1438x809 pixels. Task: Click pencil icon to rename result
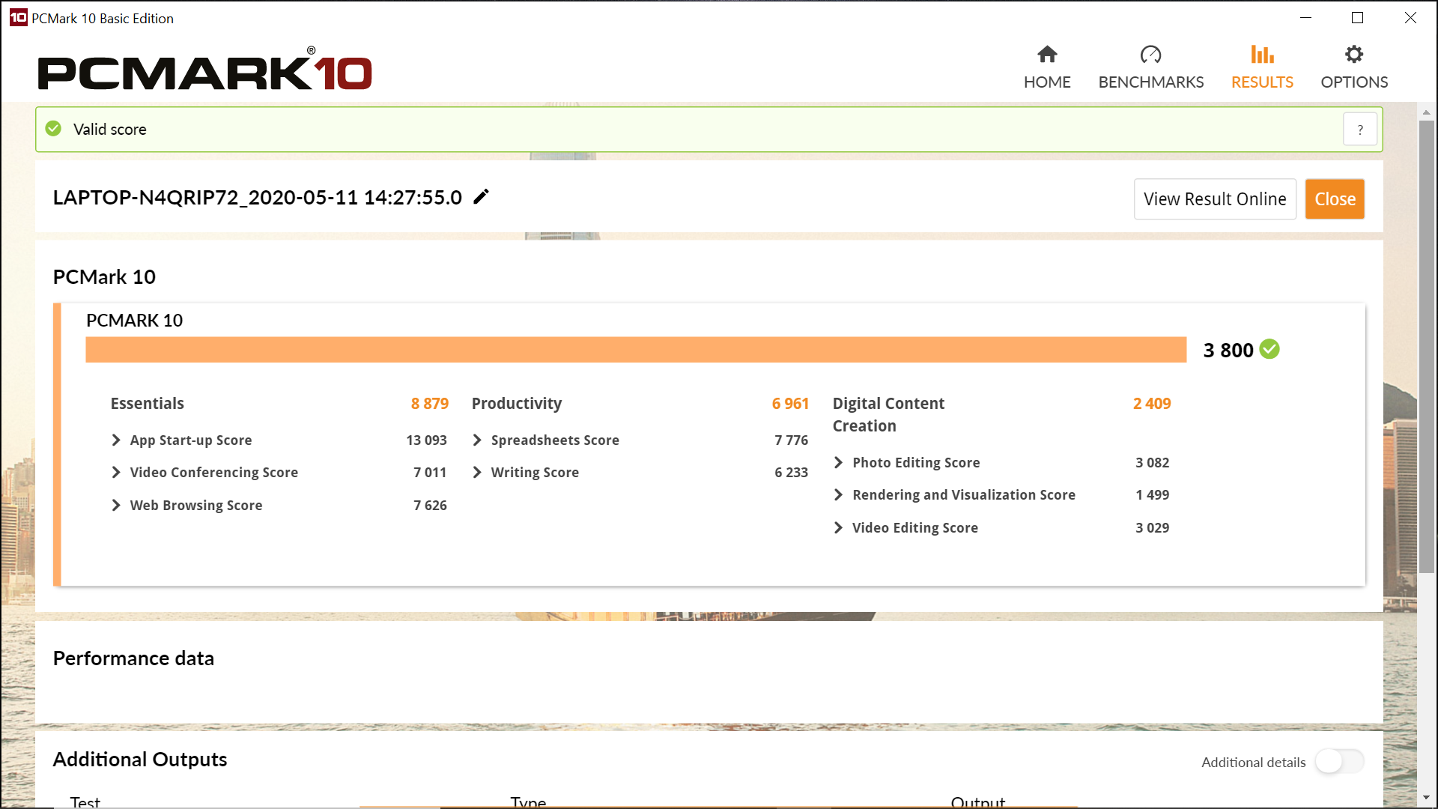[x=482, y=197]
